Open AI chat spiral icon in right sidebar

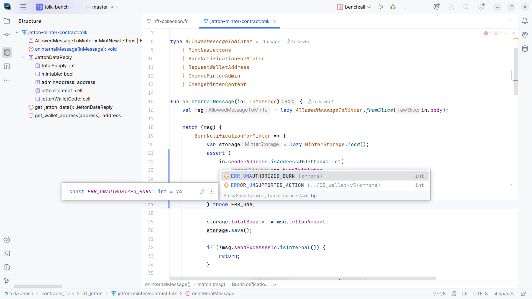[525, 35]
